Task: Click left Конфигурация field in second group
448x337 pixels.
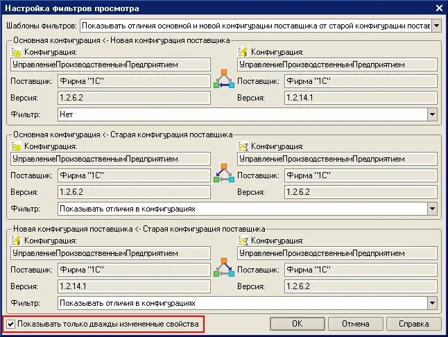Action: [x=110, y=159]
